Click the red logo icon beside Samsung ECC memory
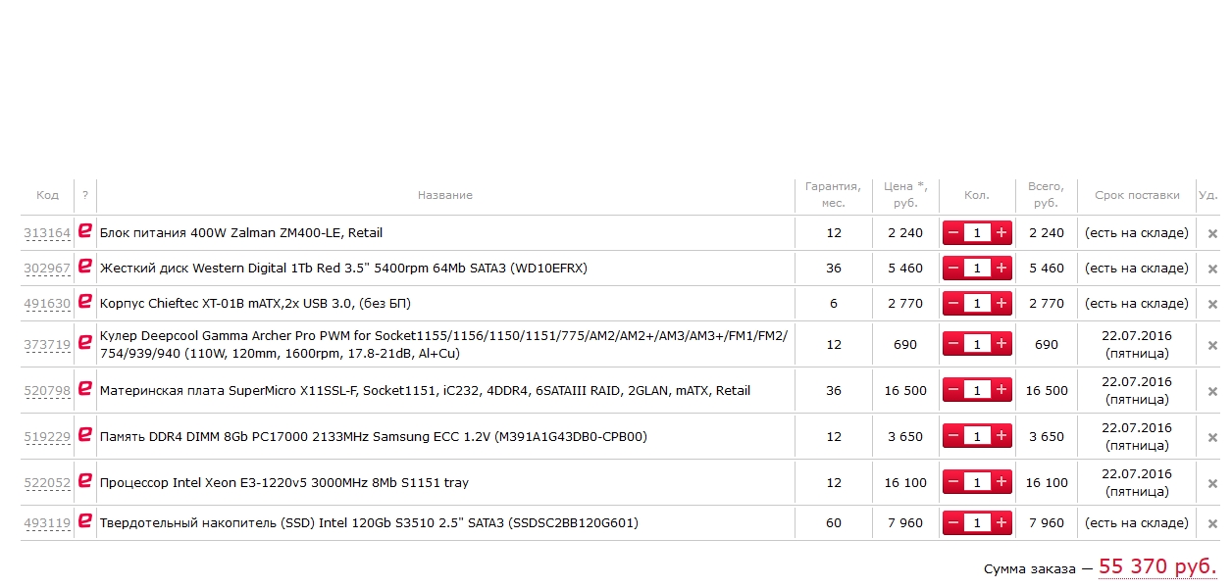1232x588 pixels. [85, 436]
